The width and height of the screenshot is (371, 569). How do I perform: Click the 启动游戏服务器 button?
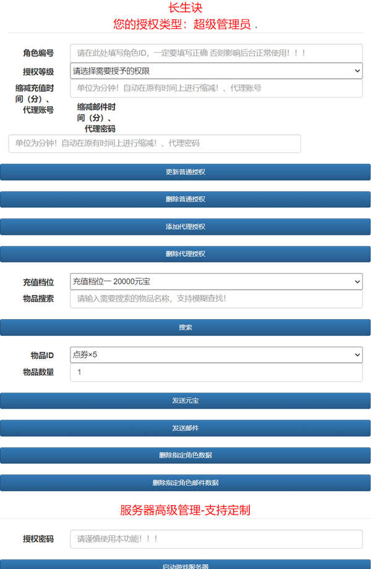[185, 565]
